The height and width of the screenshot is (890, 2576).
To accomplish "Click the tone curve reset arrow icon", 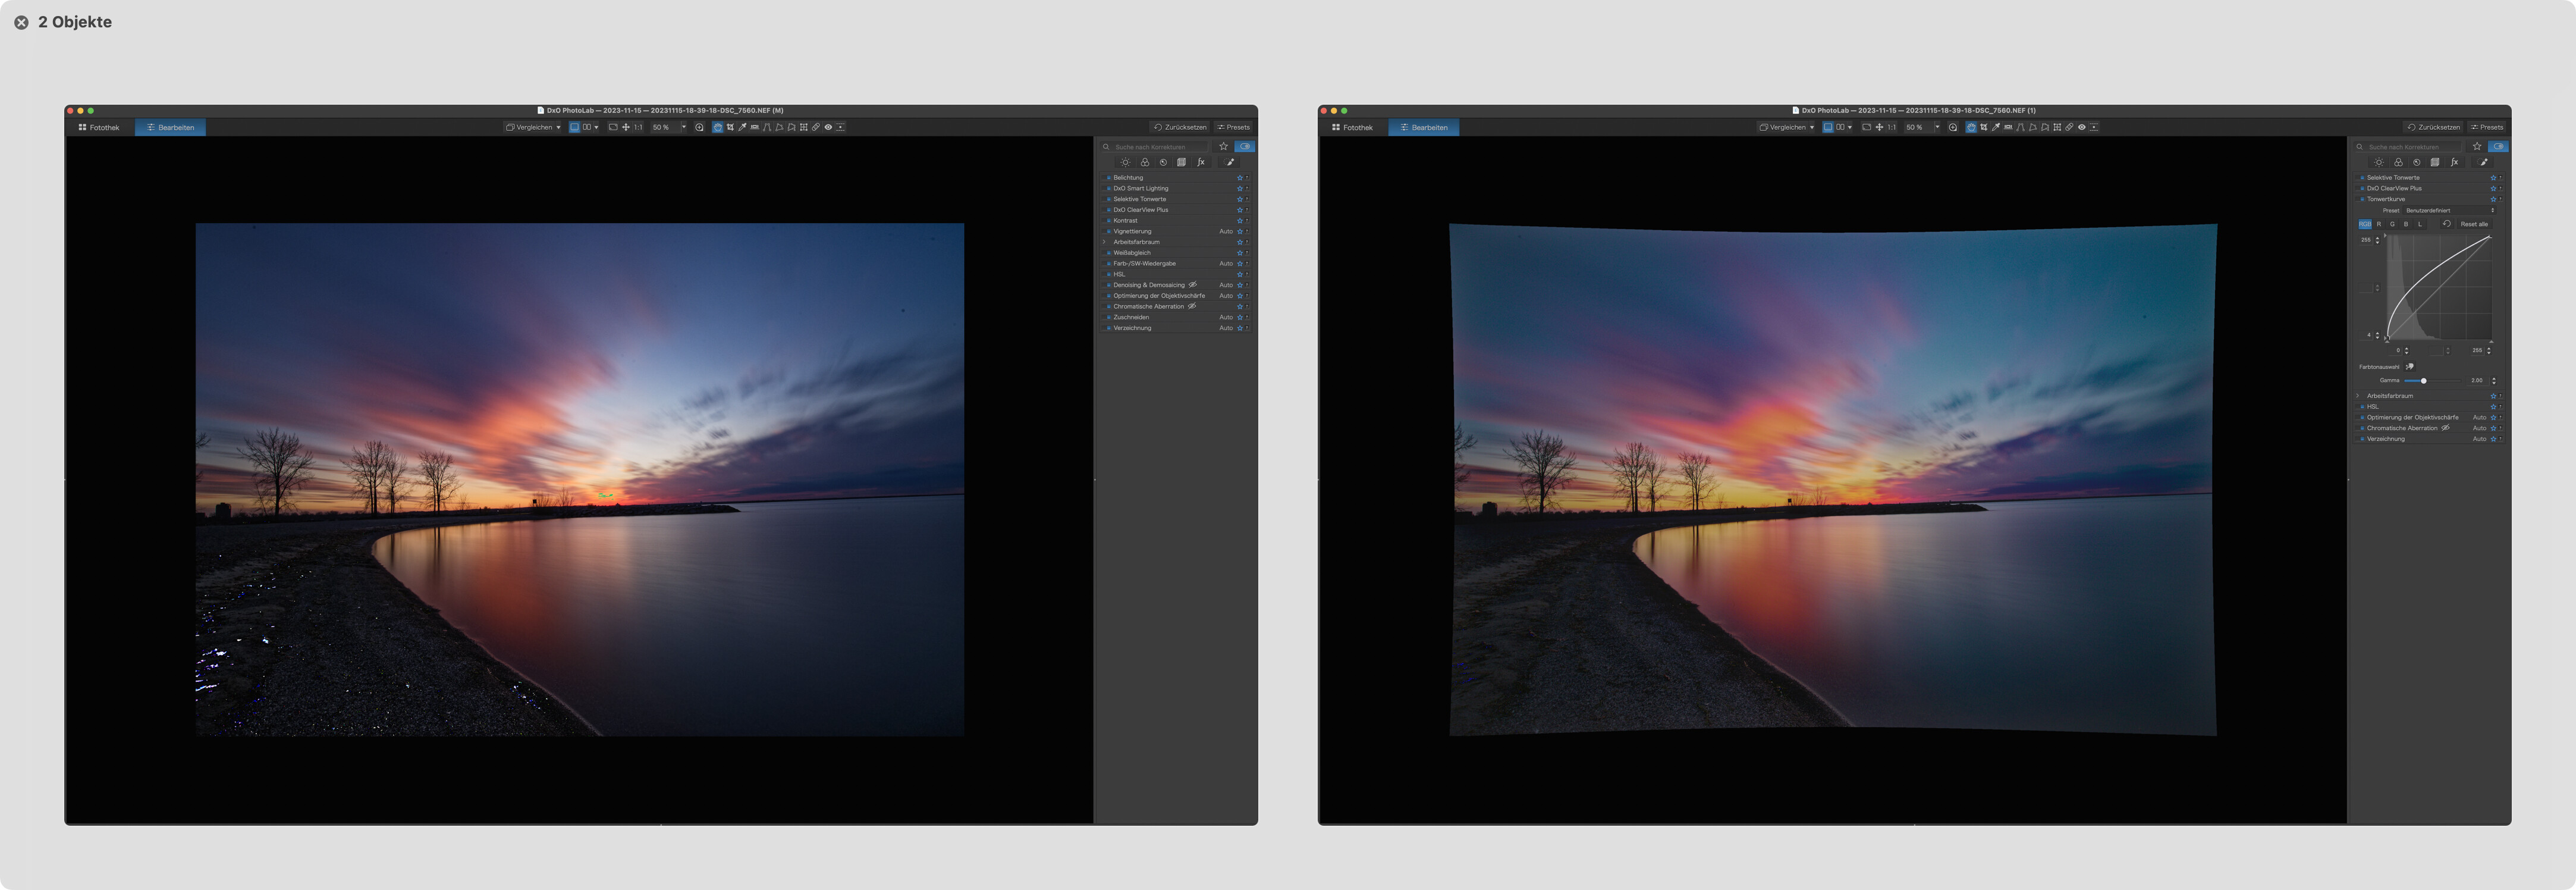I will tap(2447, 224).
